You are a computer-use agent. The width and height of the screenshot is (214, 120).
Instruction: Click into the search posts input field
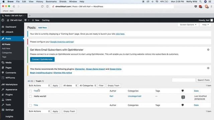[x=184, y=80]
